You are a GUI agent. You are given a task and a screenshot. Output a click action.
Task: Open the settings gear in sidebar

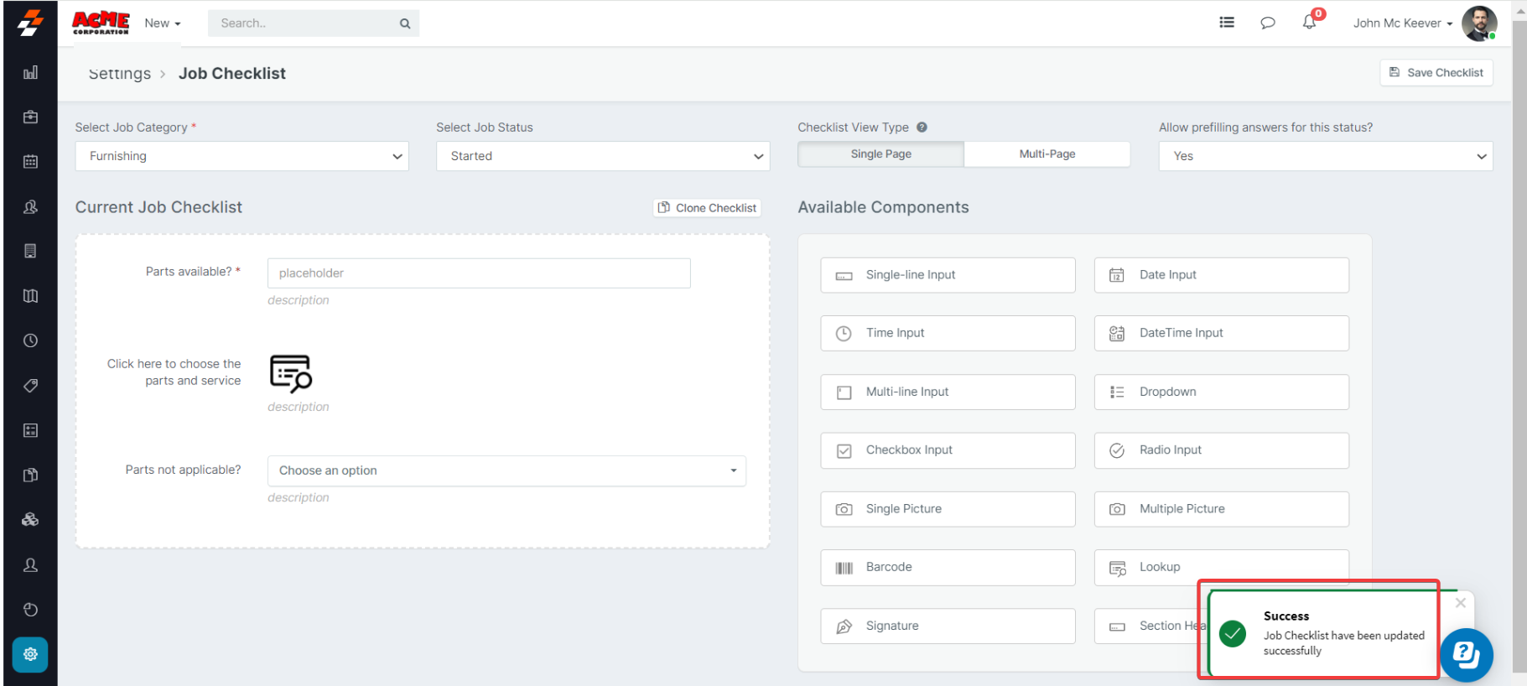coord(30,654)
